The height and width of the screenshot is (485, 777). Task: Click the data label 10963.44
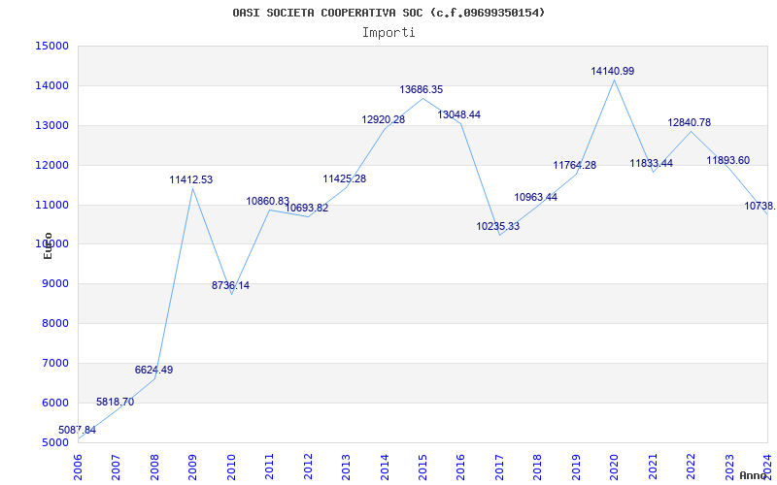coord(536,197)
